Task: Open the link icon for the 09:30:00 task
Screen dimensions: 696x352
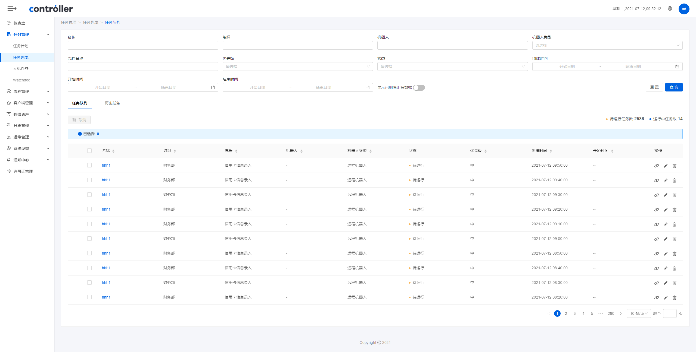Action: coord(656,195)
